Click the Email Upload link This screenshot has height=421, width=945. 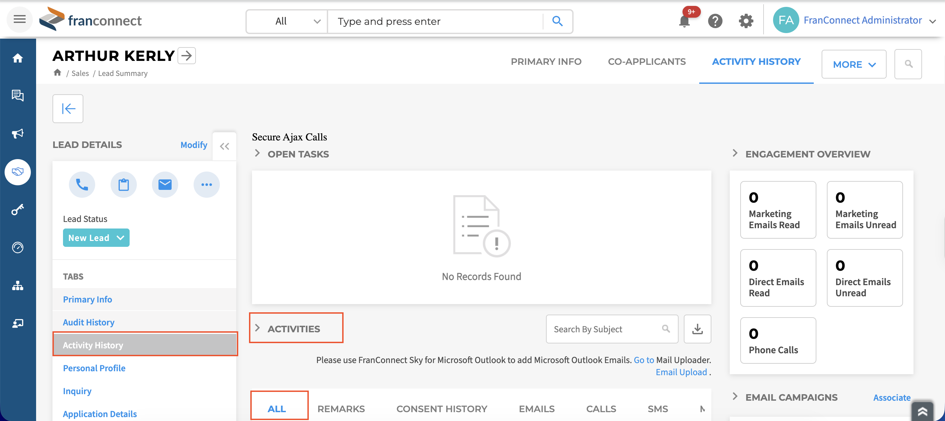click(x=681, y=372)
